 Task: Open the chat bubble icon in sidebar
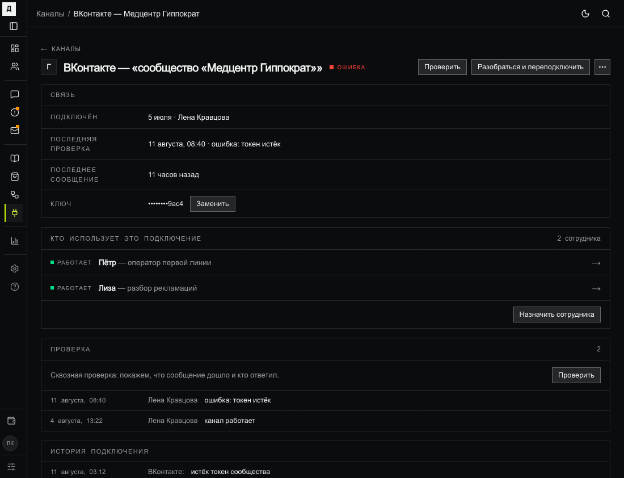coord(15,94)
